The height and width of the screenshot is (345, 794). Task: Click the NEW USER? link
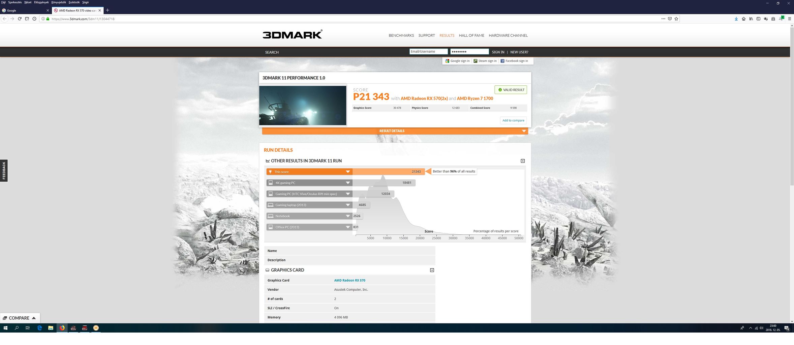pyautogui.click(x=519, y=52)
